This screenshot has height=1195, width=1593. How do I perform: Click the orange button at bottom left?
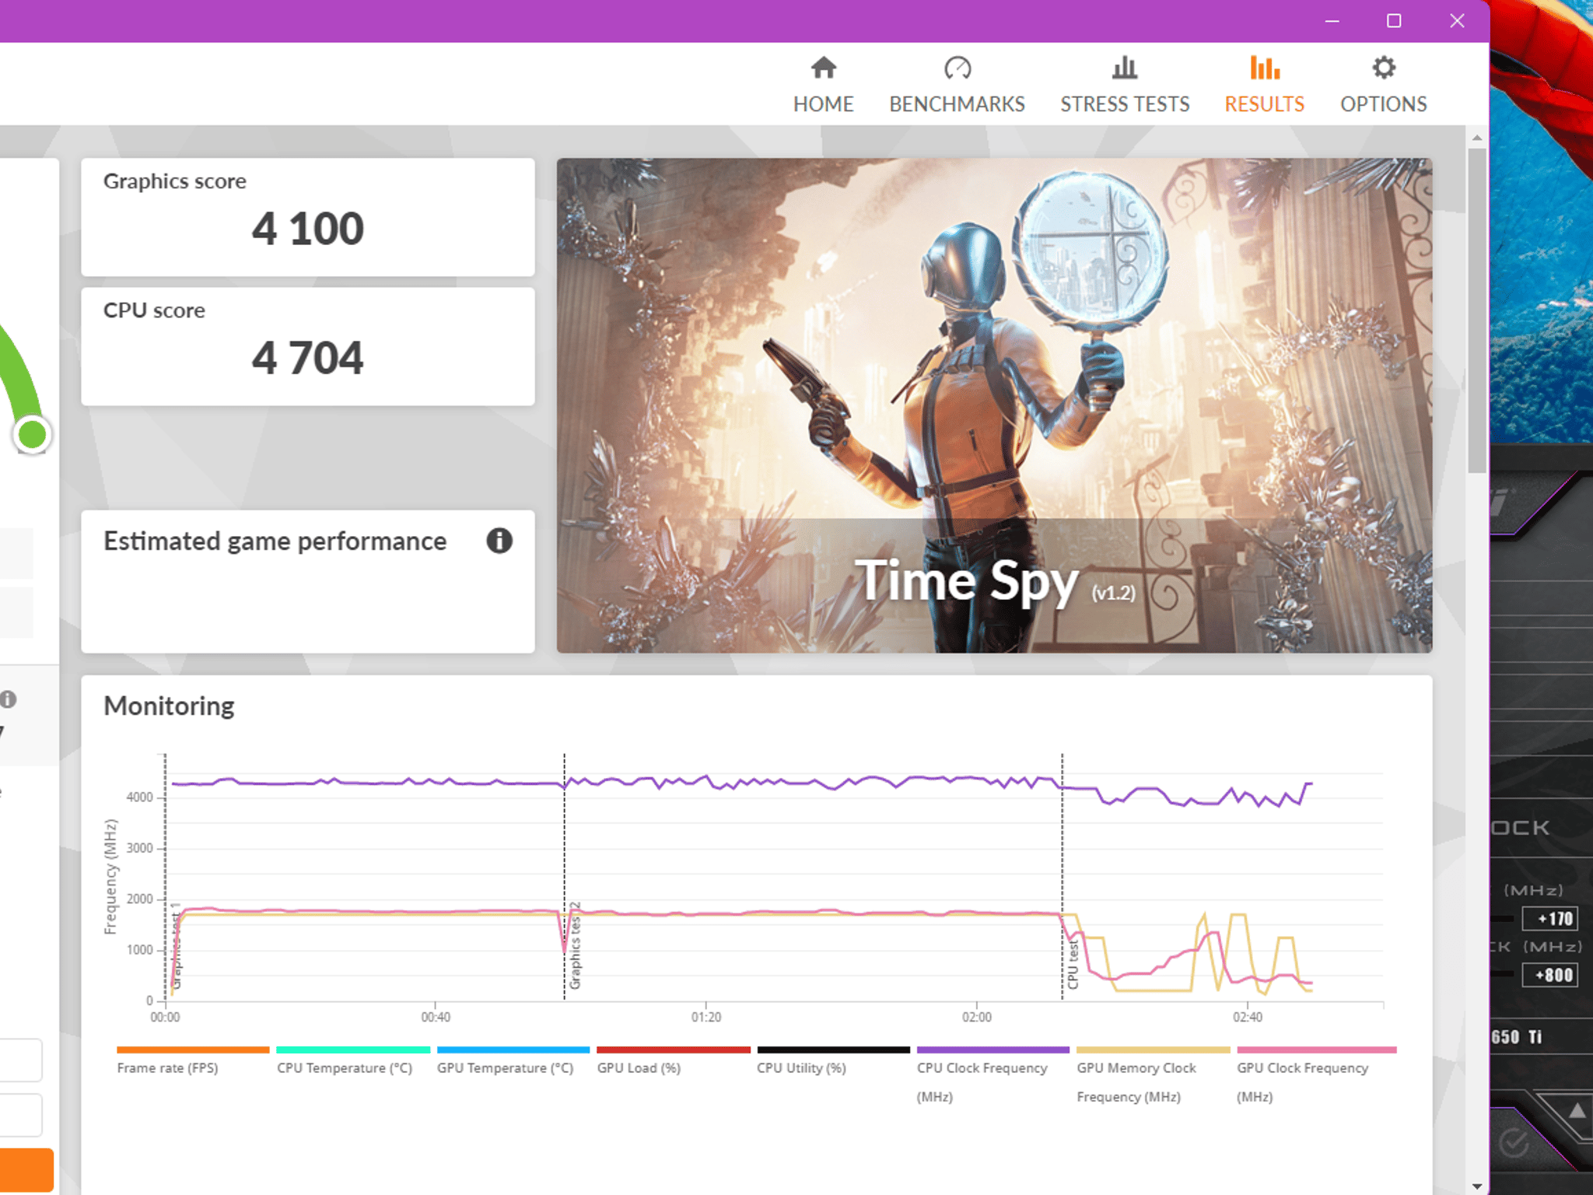click(x=26, y=1169)
